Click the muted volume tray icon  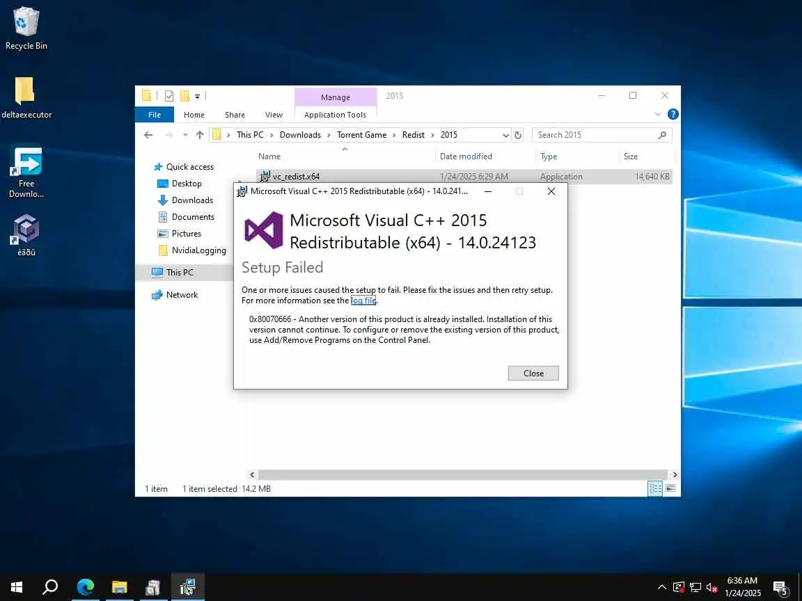(x=712, y=586)
